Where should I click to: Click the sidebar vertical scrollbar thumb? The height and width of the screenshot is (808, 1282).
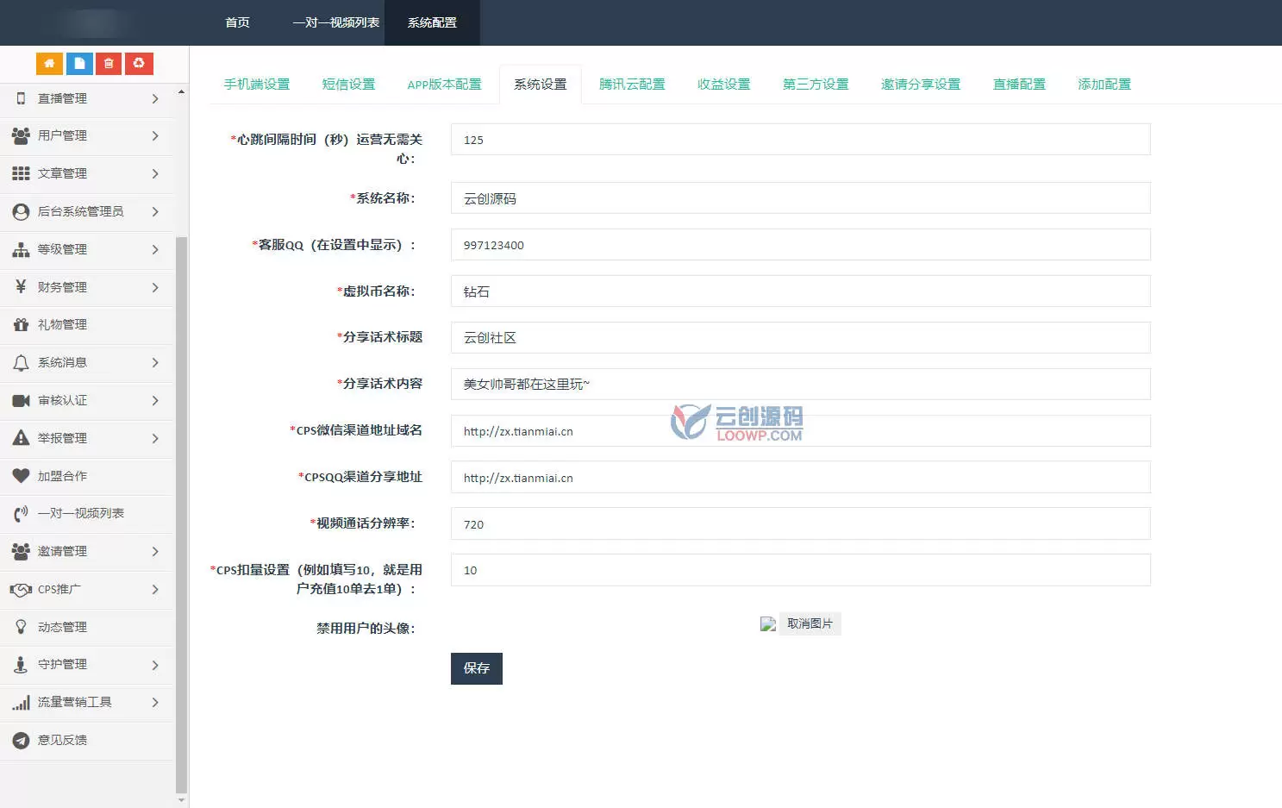point(181,514)
